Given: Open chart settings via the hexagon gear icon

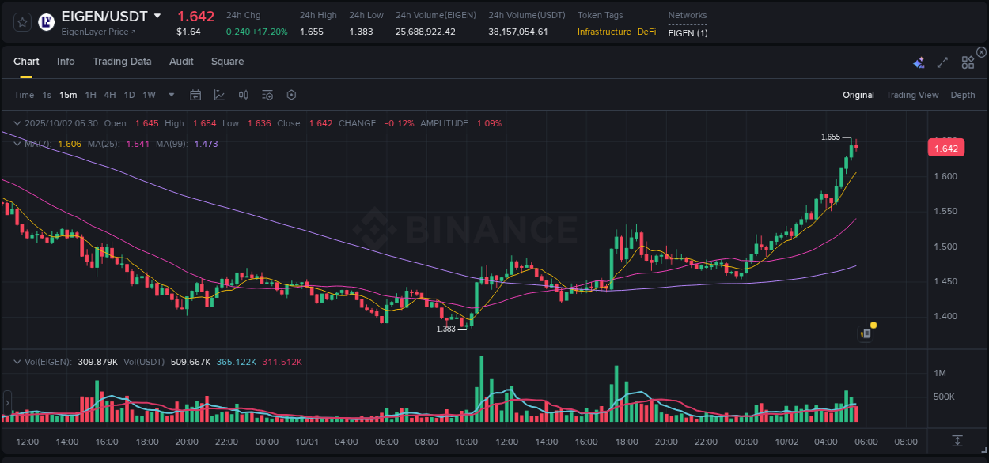Looking at the screenshot, I should coord(291,95).
